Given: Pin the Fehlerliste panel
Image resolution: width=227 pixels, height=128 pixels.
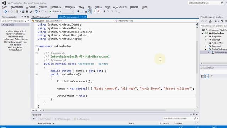Looking at the screenshot, I should tap(194, 114).
